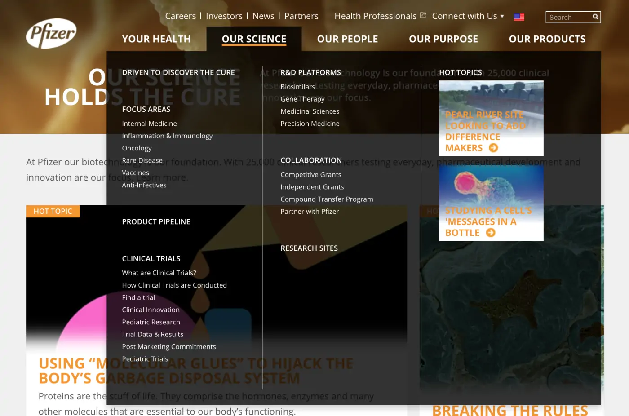Viewport: 629px width, 416px height.
Task: Open the News link
Action: (263, 16)
